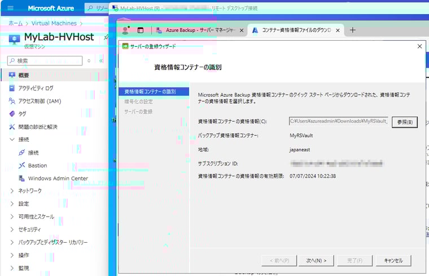Open the Azure portal hamburger menu
Screen dimensions: 429x276
pos(10,8)
